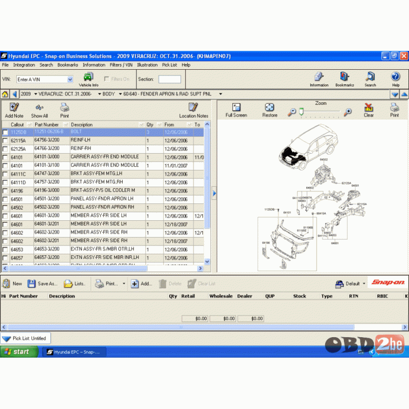This screenshot has width=409, height=409.
Task: Check the box for 64501 PANEL ASSY-FNDR APRON LH
Action: [5, 199]
